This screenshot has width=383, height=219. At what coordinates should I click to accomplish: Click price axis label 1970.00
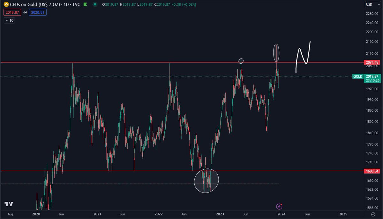pyautogui.click(x=372, y=89)
